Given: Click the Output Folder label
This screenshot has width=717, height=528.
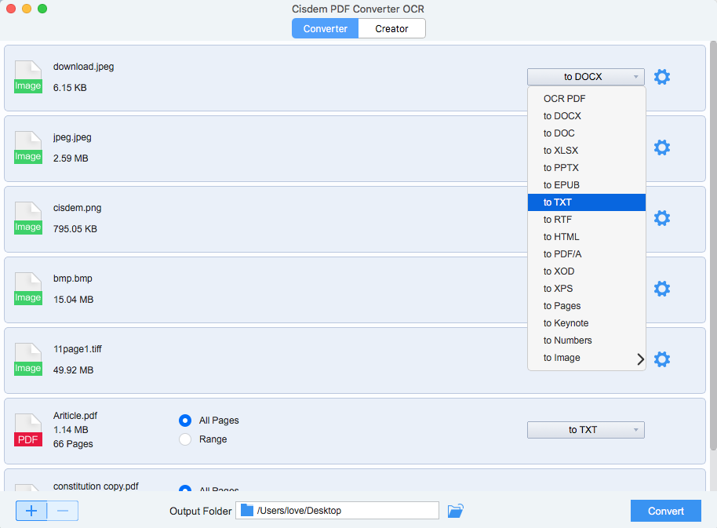Looking at the screenshot, I should click(x=200, y=511).
